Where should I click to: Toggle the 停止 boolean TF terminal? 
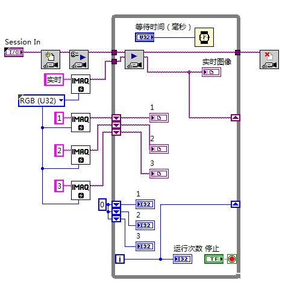pos(214,259)
